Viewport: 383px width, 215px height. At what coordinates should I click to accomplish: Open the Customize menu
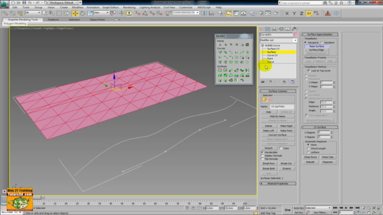[186, 7]
